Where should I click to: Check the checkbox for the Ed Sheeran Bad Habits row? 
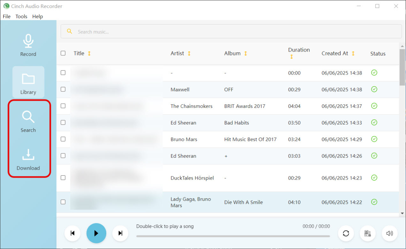point(63,123)
